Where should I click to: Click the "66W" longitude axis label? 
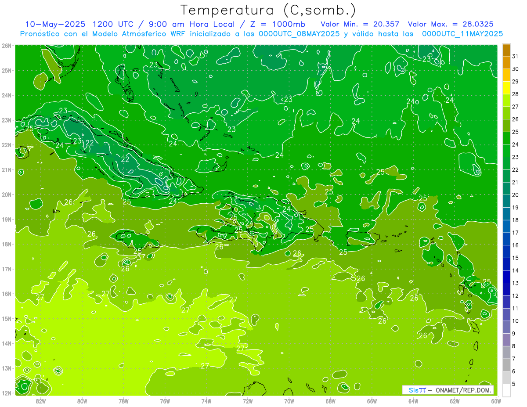pyautogui.click(x=372, y=401)
